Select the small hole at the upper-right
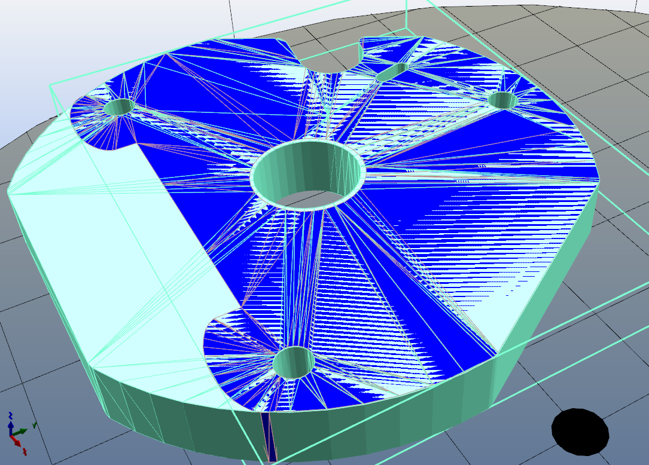Image resolution: width=649 pixels, height=465 pixels. tap(502, 100)
